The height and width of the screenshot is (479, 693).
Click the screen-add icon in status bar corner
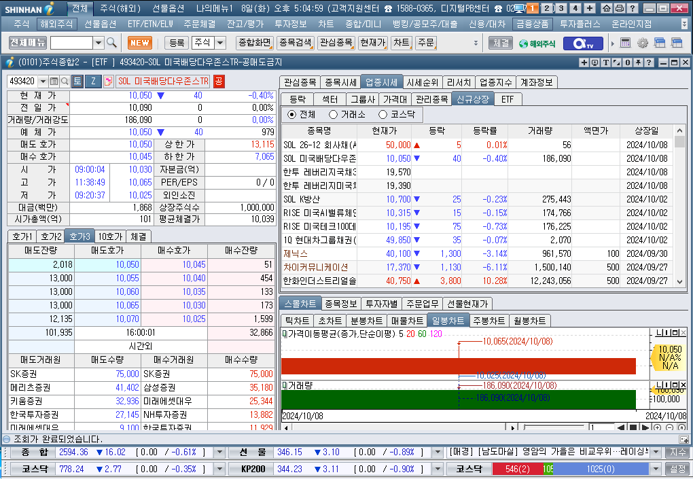tap(683, 439)
